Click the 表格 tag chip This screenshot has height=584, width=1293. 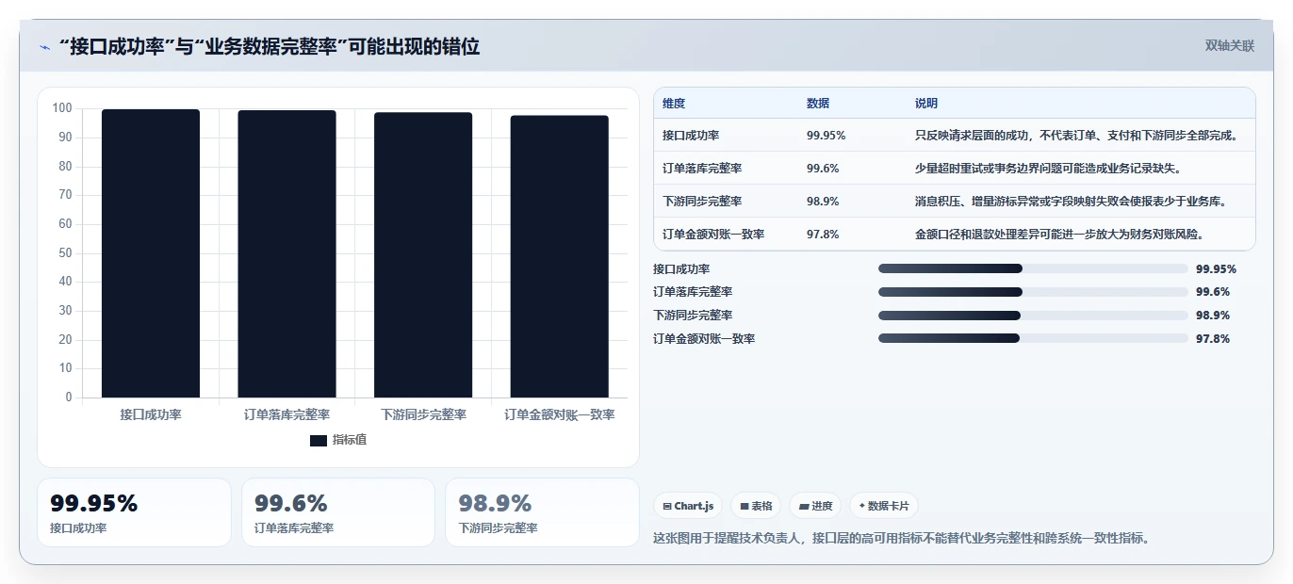tap(756, 506)
